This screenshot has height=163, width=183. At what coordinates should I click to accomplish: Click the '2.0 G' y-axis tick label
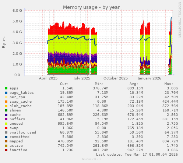click(17, 53)
